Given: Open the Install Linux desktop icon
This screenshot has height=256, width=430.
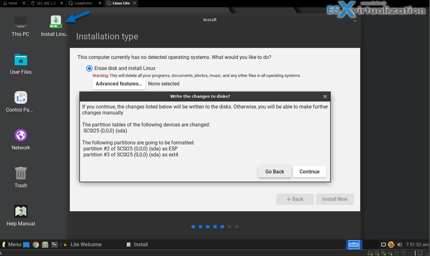Looking at the screenshot, I should (56, 21).
